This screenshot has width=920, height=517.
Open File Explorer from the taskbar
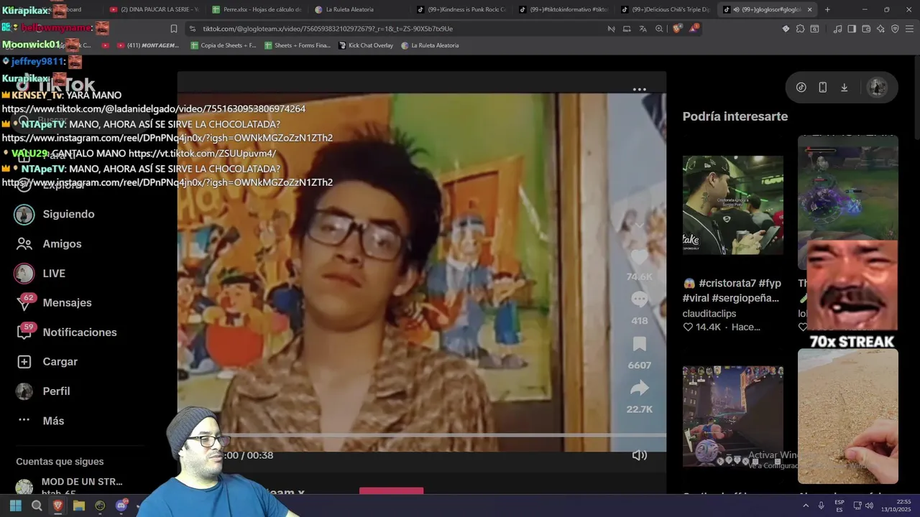79,506
